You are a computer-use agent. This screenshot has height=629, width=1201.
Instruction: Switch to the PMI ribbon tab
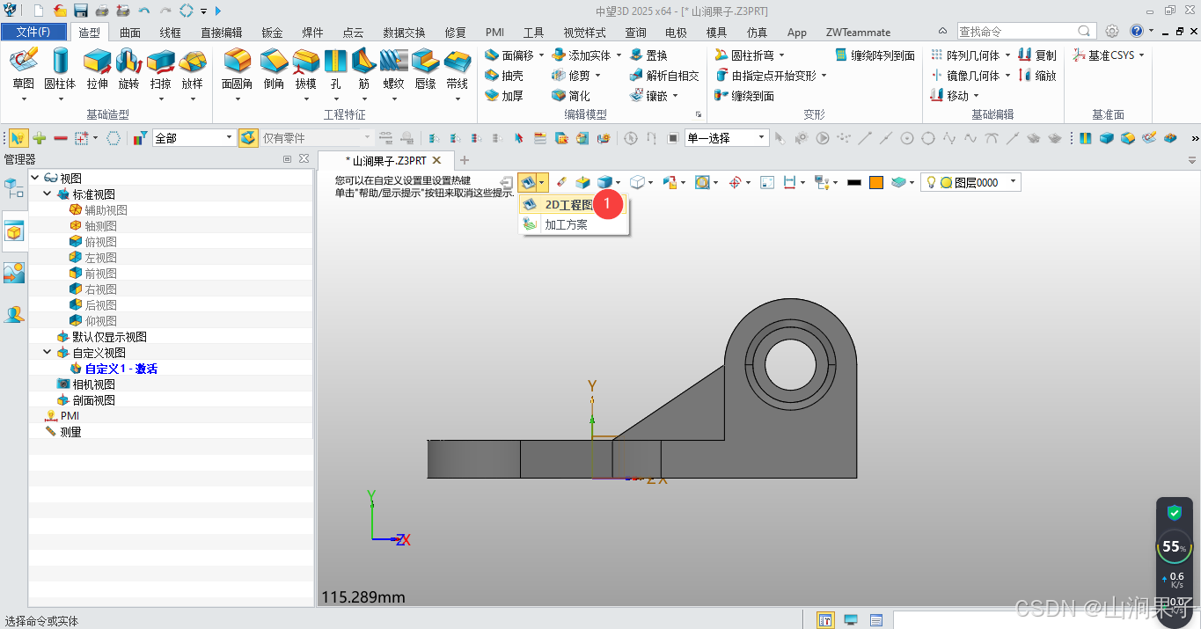[494, 33]
